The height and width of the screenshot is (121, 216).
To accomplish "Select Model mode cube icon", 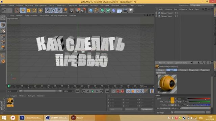I will click(3, 25).
